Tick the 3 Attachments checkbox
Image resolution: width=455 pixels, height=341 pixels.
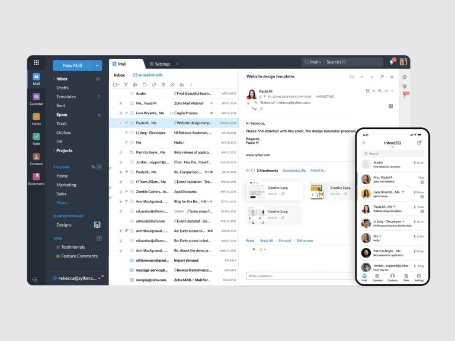[x=253, y=170]
